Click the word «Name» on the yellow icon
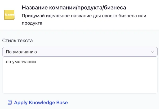 (x=10, y=14)
